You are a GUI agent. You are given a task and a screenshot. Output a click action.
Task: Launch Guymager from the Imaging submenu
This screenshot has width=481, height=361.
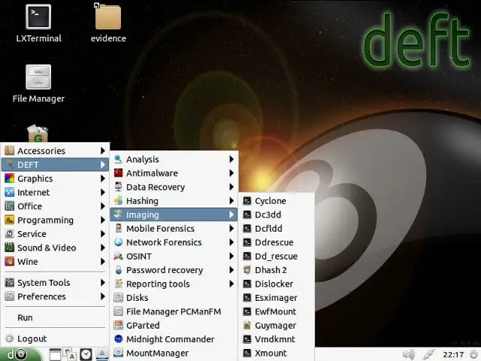274,325
